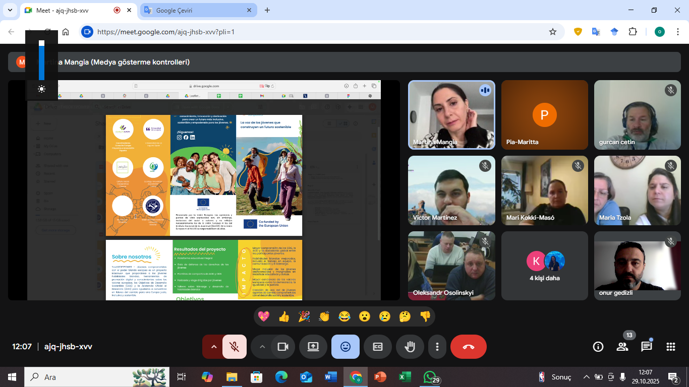This screenshot has height=387, width=689.
Task: Expand audio settings arrow beside microphone
Action: coord(213,347)
